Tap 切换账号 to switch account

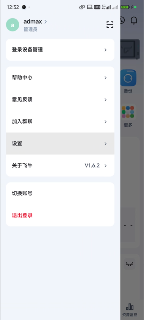(x=60, y=193)
